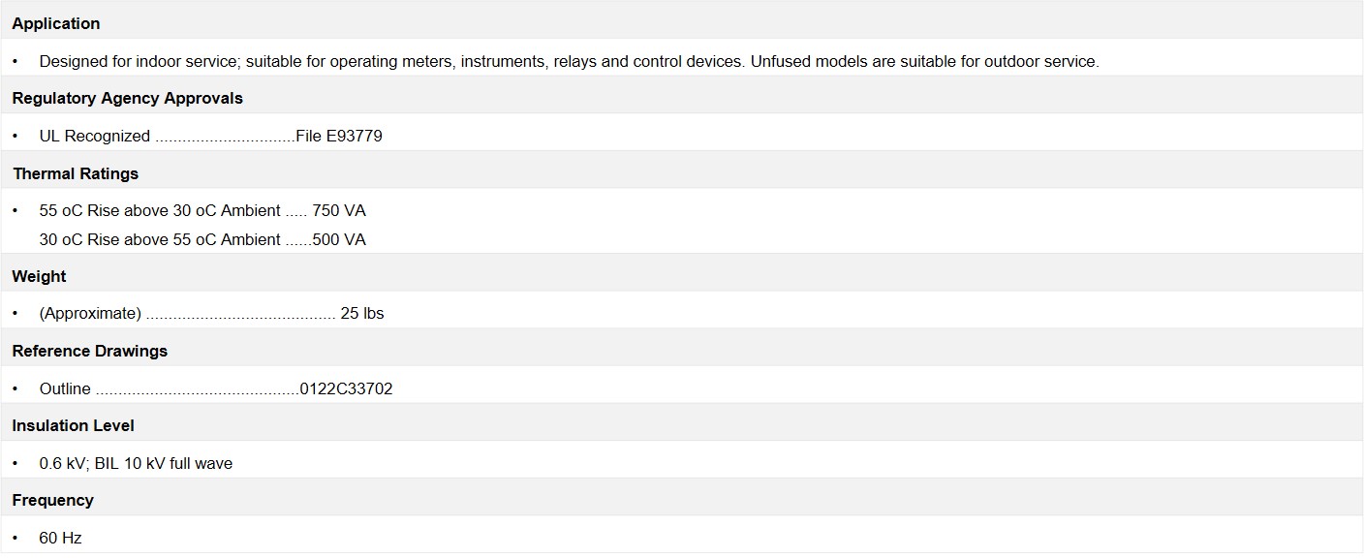This screenshot has height=558, width=1364.
Task: Click the Reference Drawings section header
Action: click(x=90, y=351)
